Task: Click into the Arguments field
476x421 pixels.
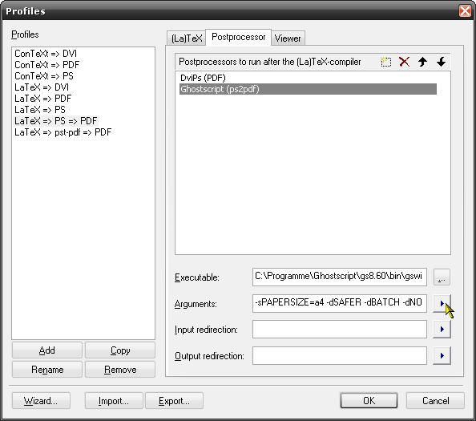Action: point(340,303)
